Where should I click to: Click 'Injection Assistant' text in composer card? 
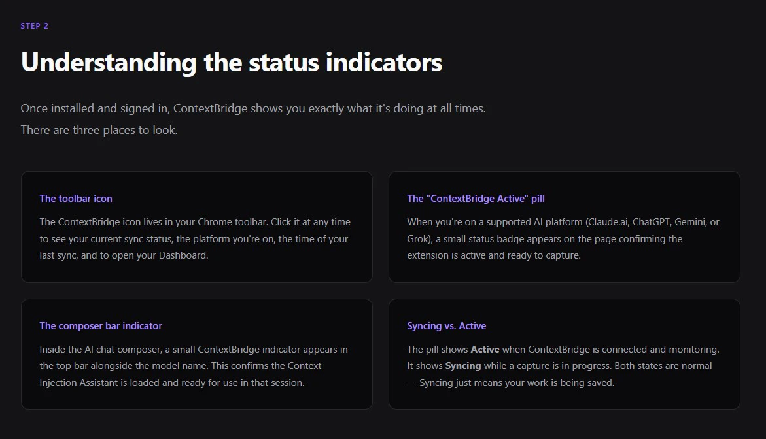coord(78,382)
